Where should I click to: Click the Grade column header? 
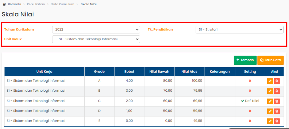coord(99,72)
